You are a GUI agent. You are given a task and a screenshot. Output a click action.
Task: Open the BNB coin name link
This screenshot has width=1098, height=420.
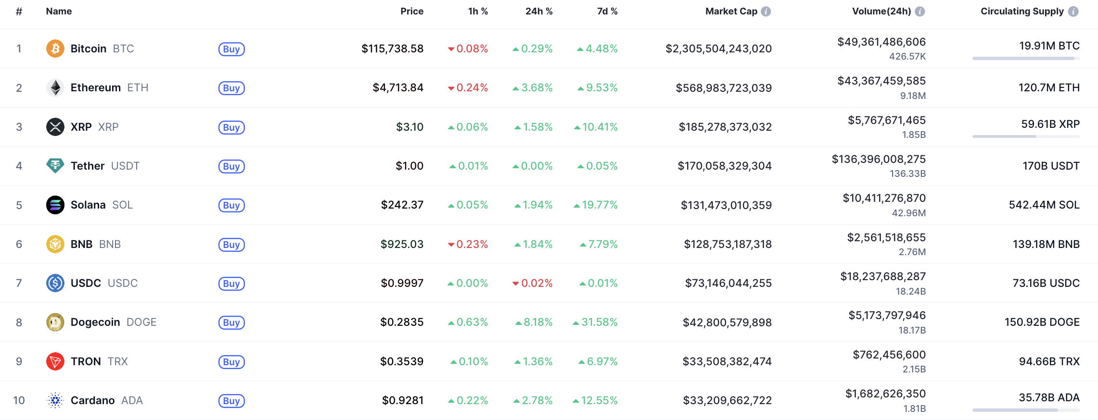pos(81,244)
